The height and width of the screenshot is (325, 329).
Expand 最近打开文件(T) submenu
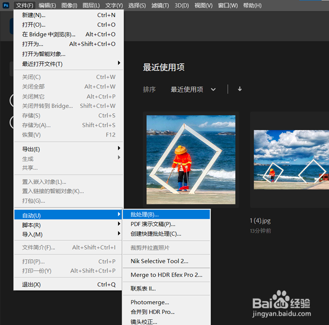tap(68, 64)
